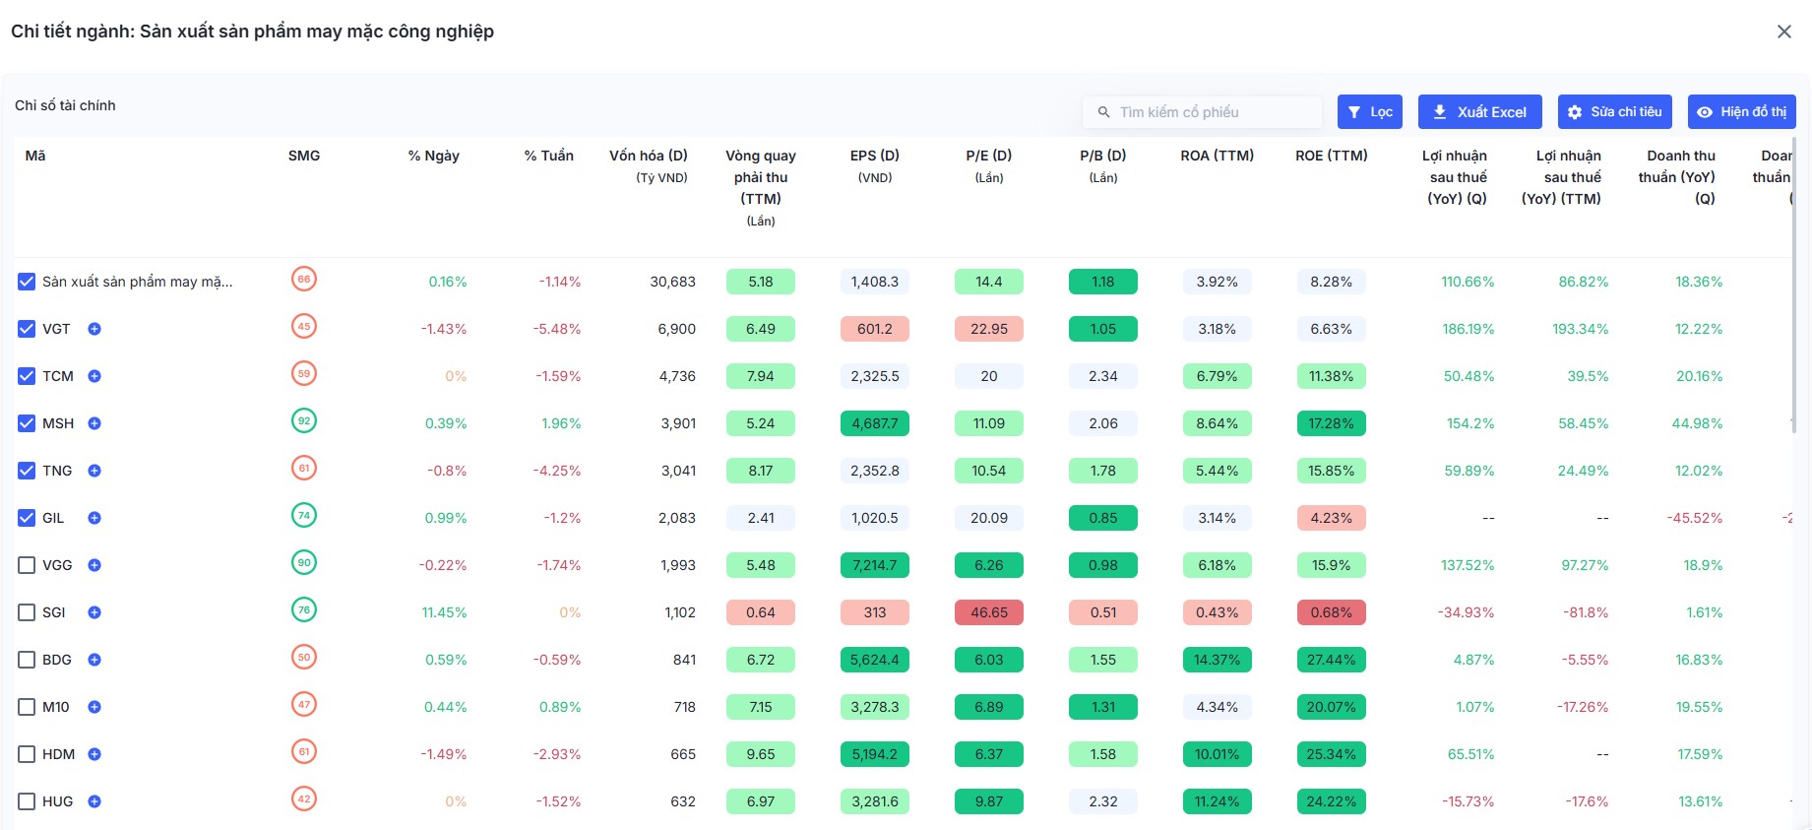Close the industry detail dialog
Screen dimensions: 1812x830
[x=1784, y=32]
